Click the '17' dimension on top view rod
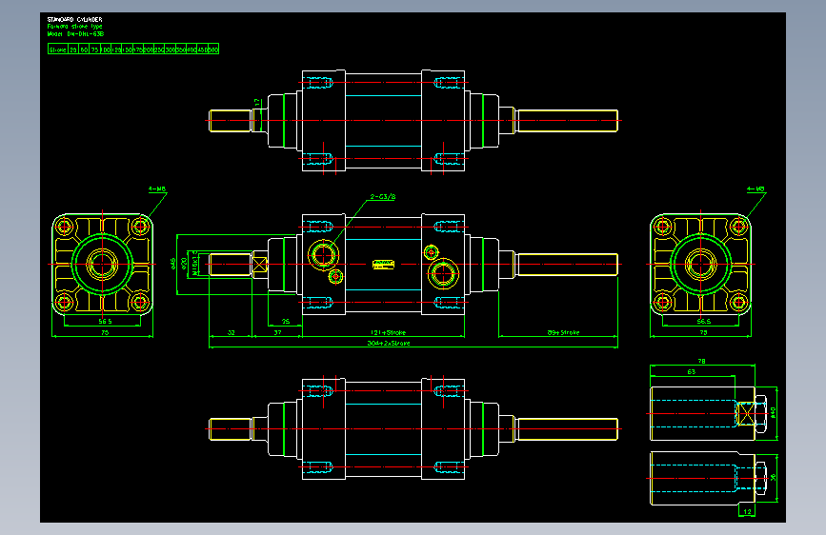 click(x=257, y=103)
